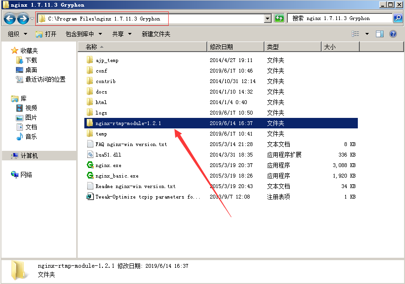This screenshot has width=405, height=284.
Task: Select the docs folder icon
Action: 90,92
